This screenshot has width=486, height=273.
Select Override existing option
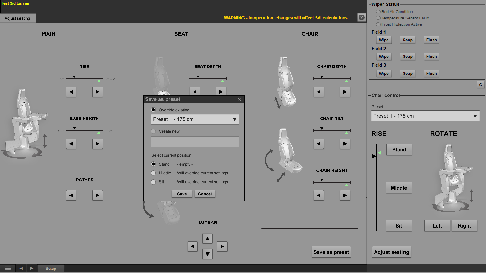point(153,110)
